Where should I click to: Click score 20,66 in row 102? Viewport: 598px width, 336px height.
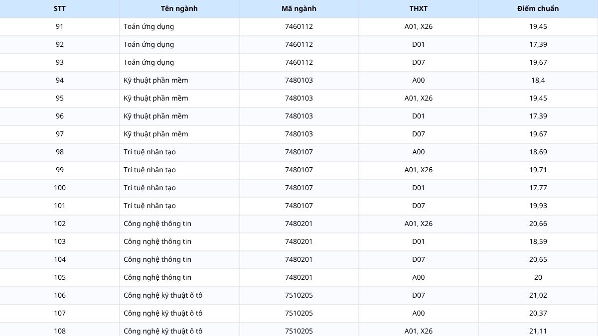pos(538,224)
